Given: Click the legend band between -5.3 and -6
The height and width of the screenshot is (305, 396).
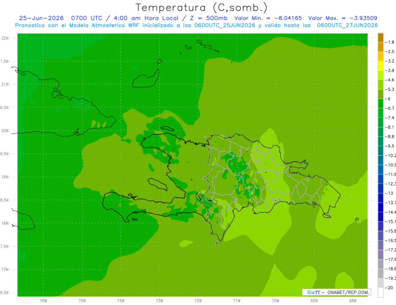Looking at the screenshot, I should tap(380, 94).
